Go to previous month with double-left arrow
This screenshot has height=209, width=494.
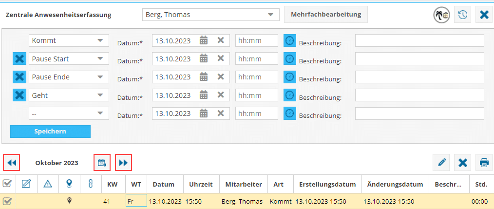12,163
